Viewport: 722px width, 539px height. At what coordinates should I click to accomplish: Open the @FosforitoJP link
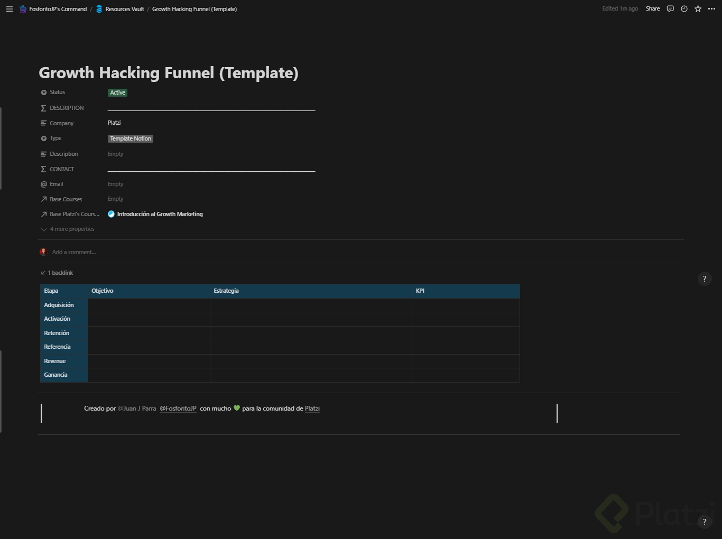point(178,408)
